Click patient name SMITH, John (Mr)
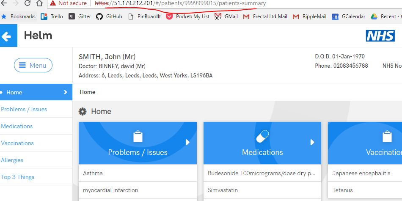The height and width of the screenshot is (201, 402). coord(107,57)
